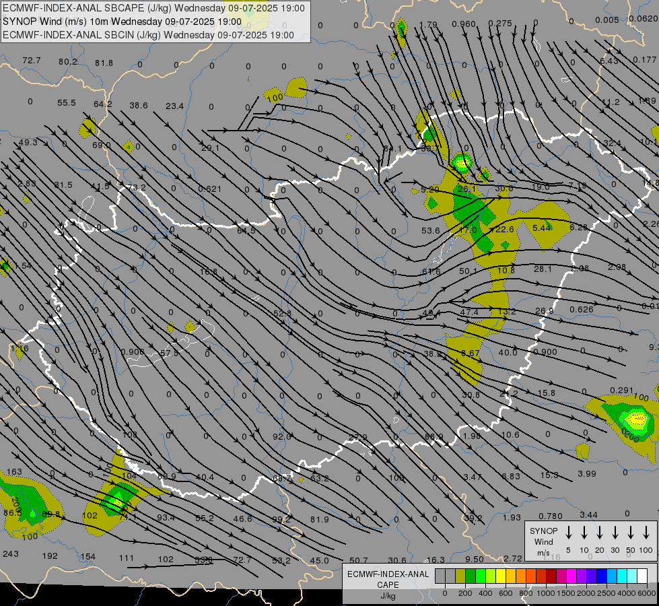Click the map value '81.8'
The width and height of the screenshot is (659, 606).
tap(104, 63)
